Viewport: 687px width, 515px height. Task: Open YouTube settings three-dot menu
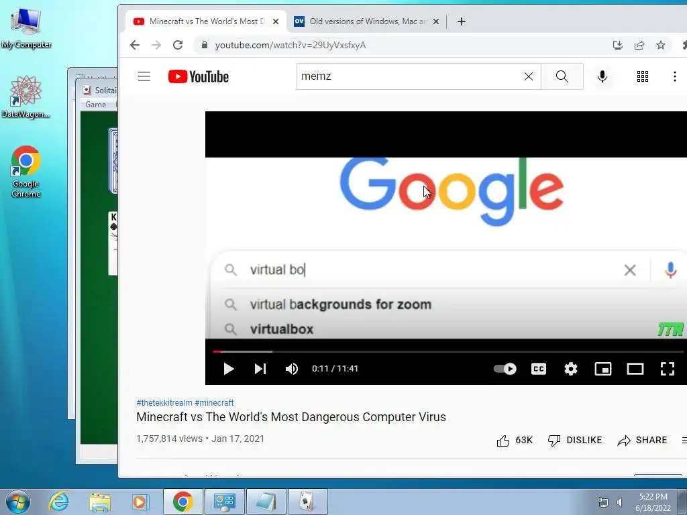(675, 76)
